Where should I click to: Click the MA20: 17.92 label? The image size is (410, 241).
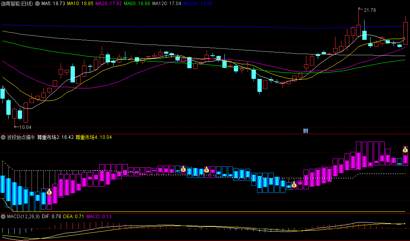coord(108,4)
